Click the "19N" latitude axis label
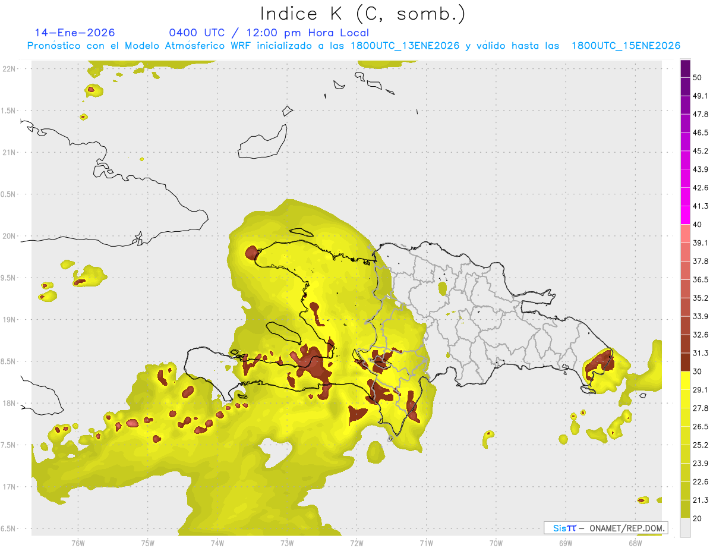 point(9,319)
